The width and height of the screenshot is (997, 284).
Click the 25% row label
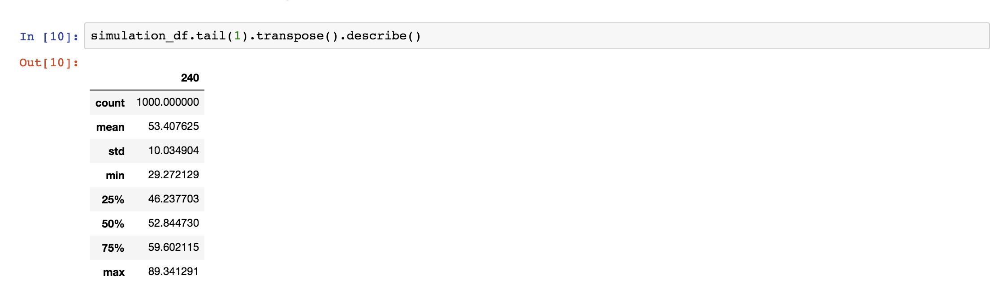[113, 200]
